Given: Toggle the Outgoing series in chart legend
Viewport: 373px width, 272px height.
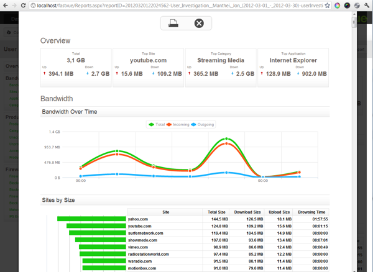Looking at the screenshot, I should pos(203,124).
